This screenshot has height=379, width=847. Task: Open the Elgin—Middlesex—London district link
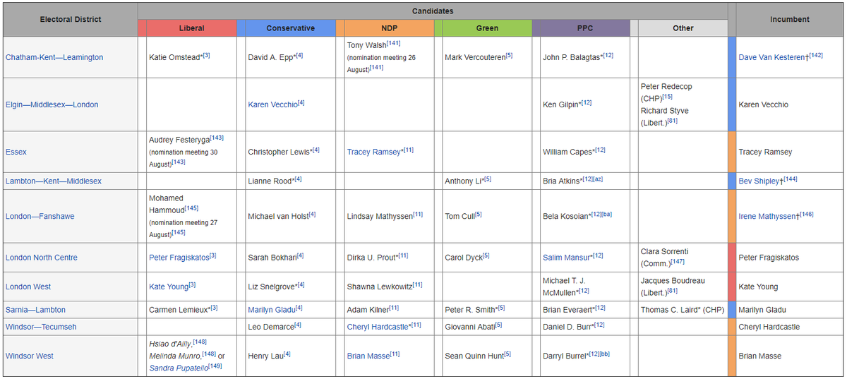[x=52, y=104]
